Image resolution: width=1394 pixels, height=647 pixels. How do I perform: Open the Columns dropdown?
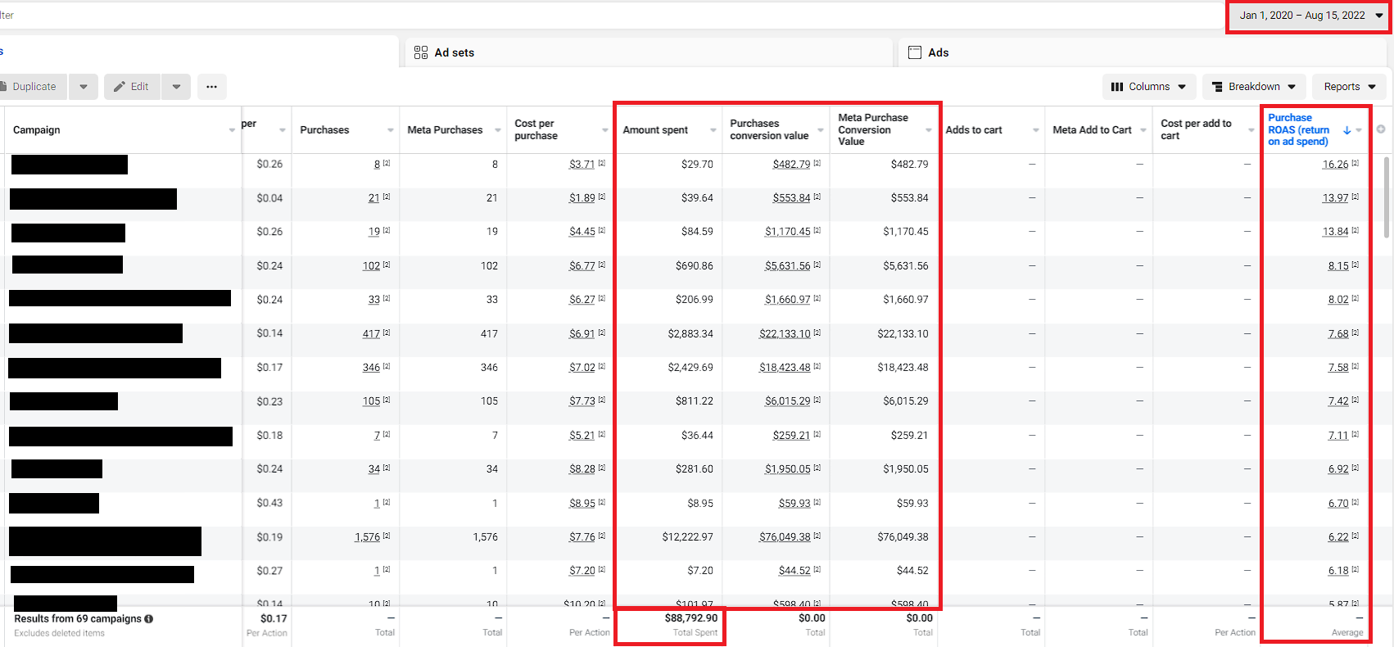point(1148,87)
